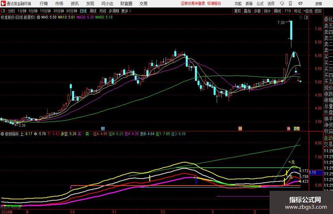Open the 问小达 menu
The height and width of the screenshot is (214, 333).
(107, 4)
